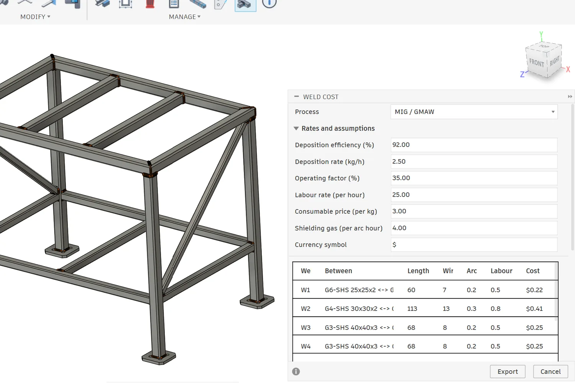Click the TOP face of view cube
Image resolution: width=575 pixels, height=383 pixels.
tap(544, 47)
